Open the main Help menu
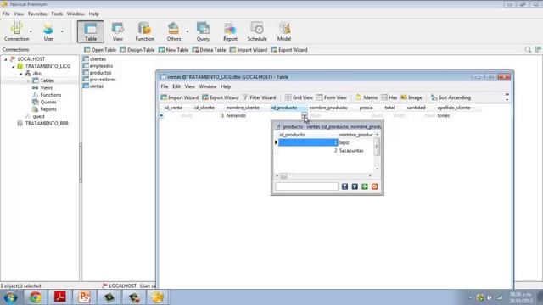Viewport: 543px width, 305px height. (94, 14)
